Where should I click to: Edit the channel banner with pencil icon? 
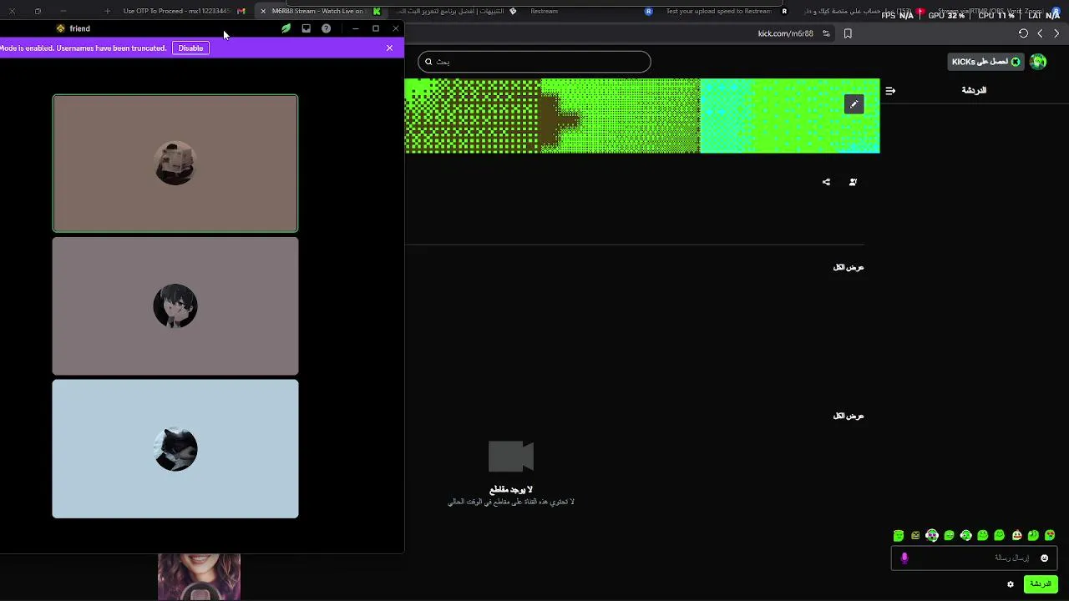(854, 104)
